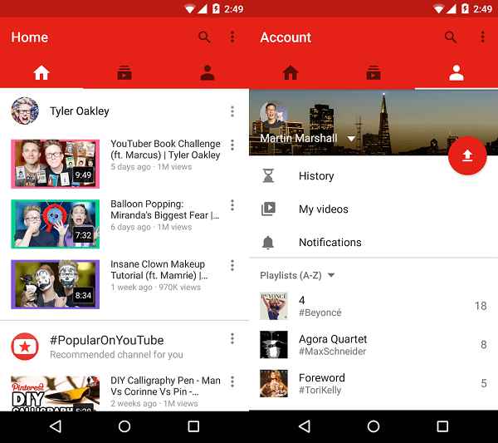Tap the Insane Clown Makeup Tutorial thumbnail

coord(55,284)
